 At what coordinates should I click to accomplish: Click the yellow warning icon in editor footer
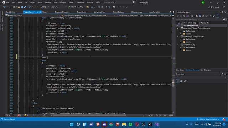point(25,115)
